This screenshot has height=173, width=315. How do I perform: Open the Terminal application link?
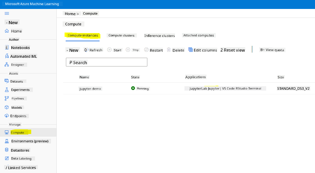(x=255, y=88)
